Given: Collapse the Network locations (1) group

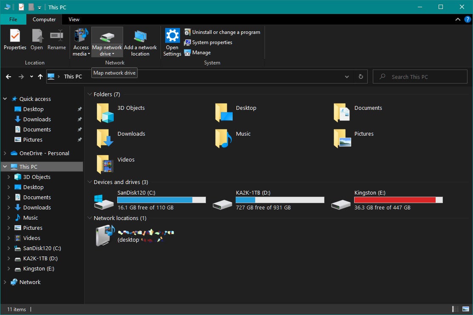Looking at the screenshot, I should click(x=90, y=218).
